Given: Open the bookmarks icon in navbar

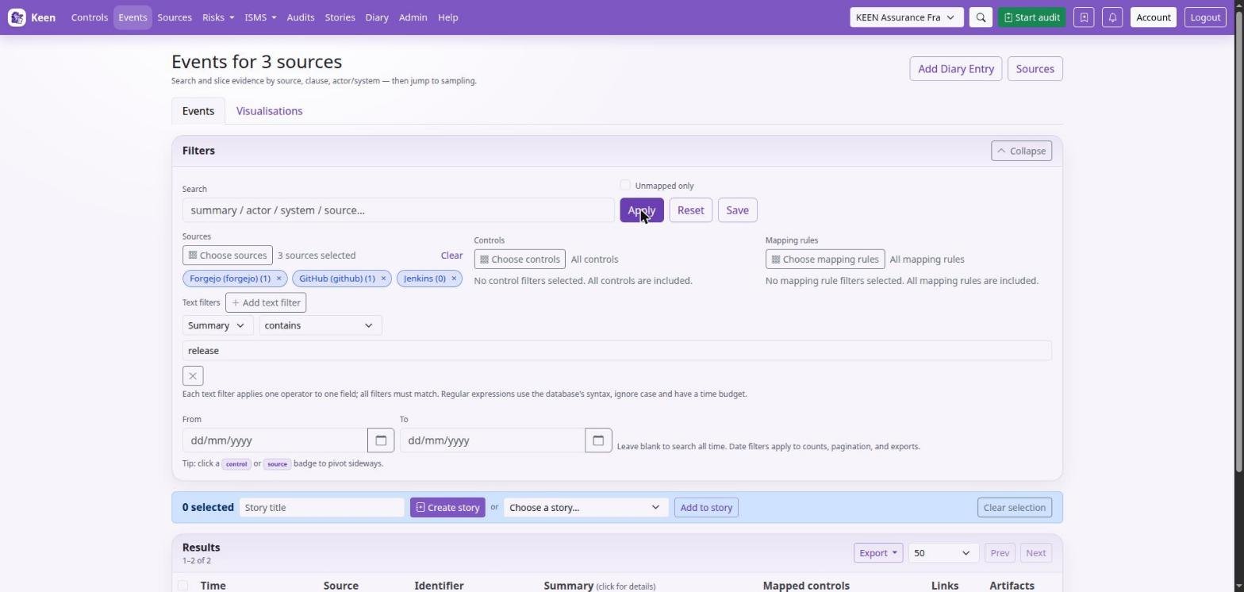Looking at the screenshot, I should [x=1084, y=17].
